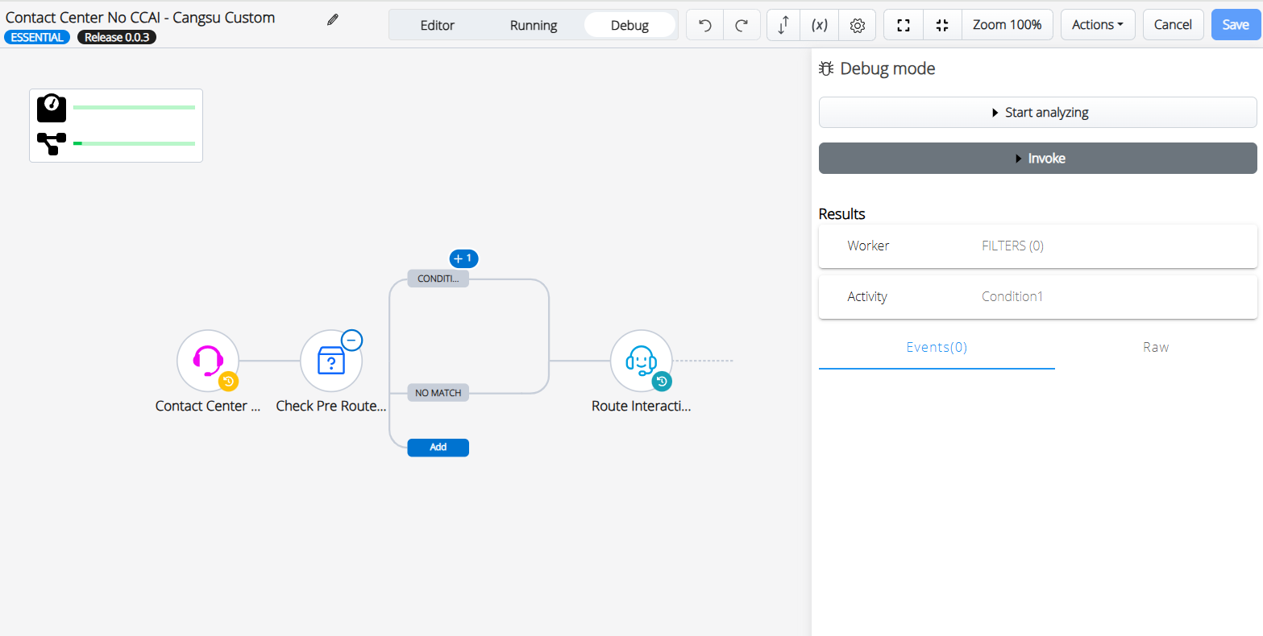1263x636 pixels.
Task: Click the blue Add branch button
Action: tap(438, 447)
